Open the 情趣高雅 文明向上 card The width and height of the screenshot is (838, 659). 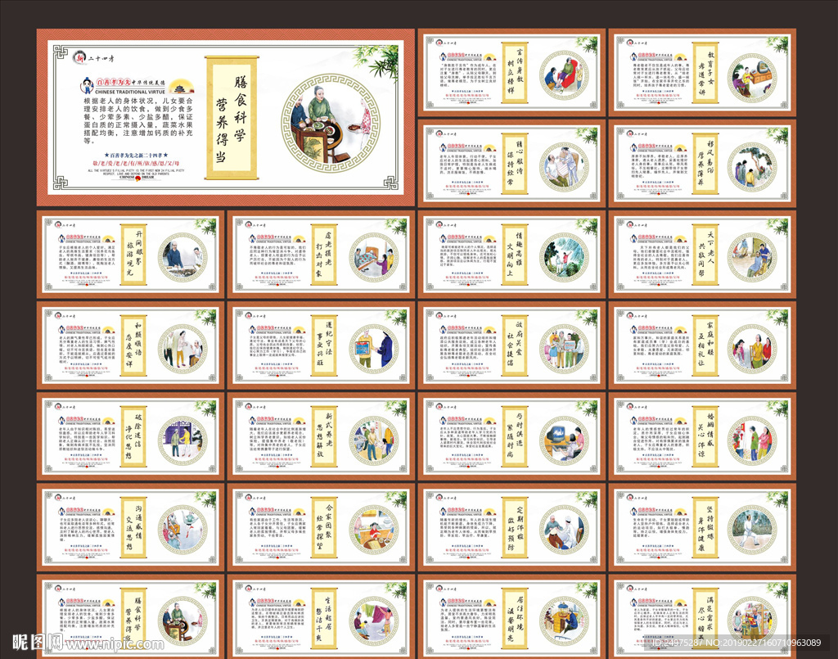(x=511, y=255)
